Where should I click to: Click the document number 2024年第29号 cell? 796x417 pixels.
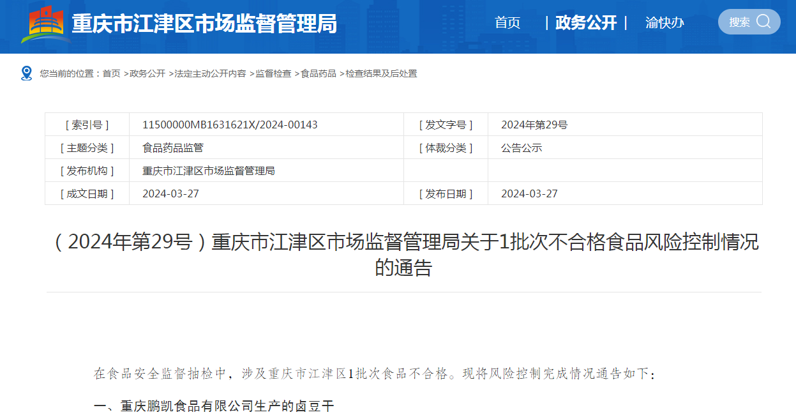click(534, 125)
